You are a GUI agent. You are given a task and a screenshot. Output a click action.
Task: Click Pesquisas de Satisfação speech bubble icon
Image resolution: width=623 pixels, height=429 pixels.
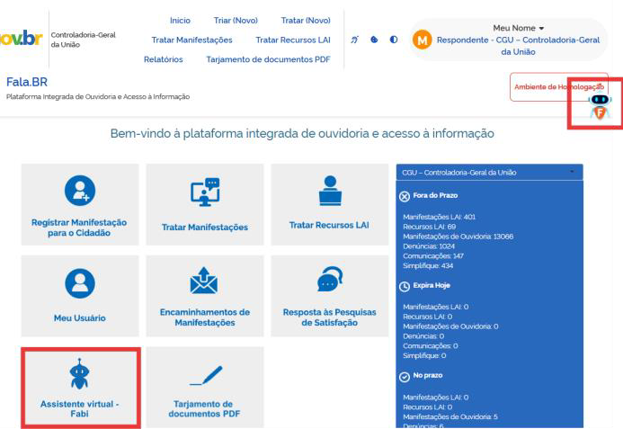330,279
